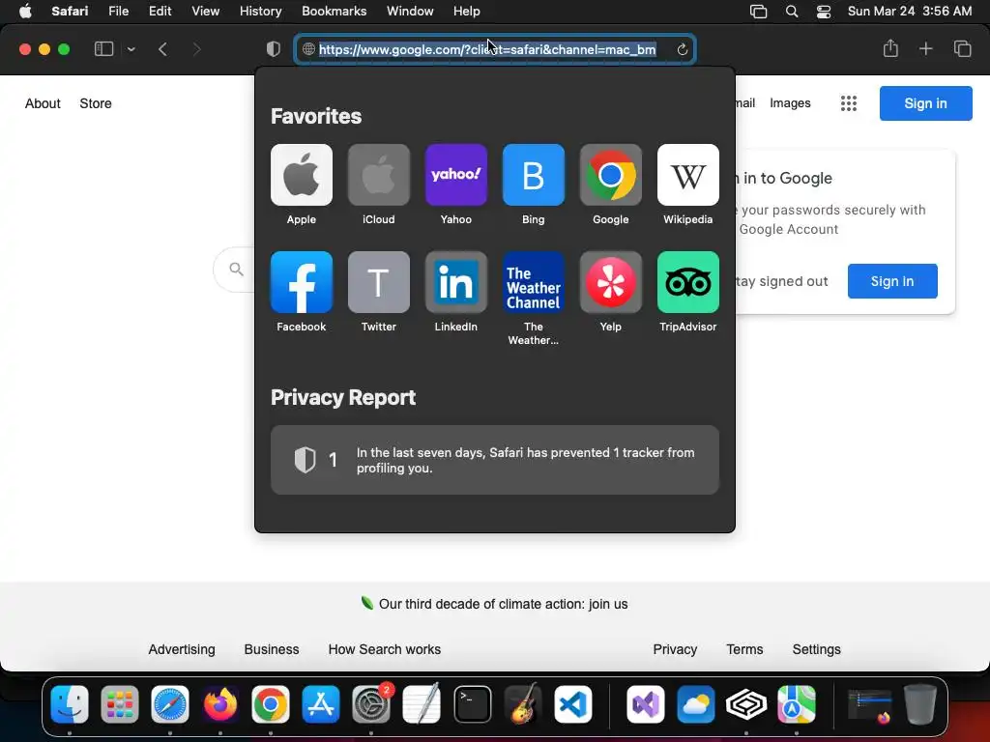Add a new tab with plus icon
Image resolution: width=990 pixels, height=742 pixels.
[925, 48]
